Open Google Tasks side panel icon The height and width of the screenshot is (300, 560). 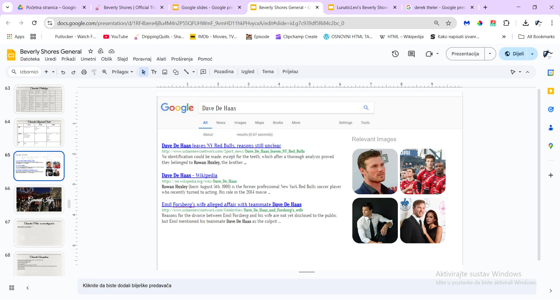click(x=551, y=110)
